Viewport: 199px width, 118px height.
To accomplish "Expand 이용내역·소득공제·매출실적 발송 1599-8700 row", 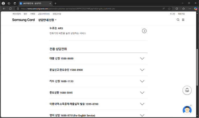I will click(x=98, y=104).
